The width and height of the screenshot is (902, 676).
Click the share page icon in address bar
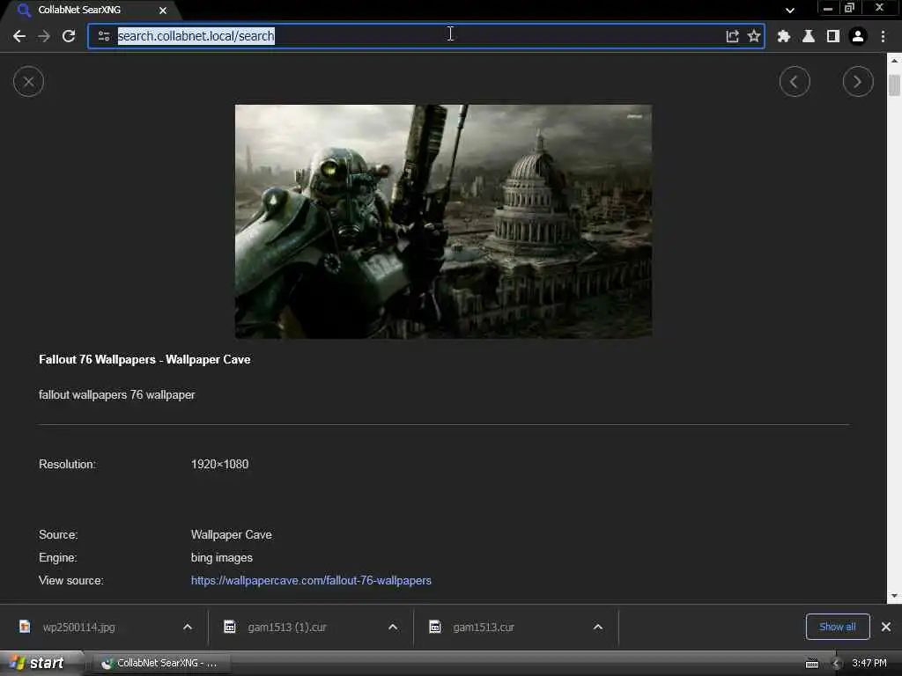coord(732,36)
